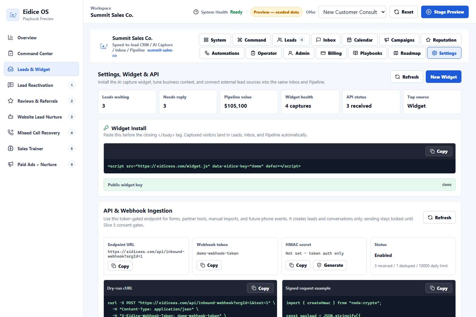Image resolution: width=476 pixels, height=317 pixels.
Task: Copy the webhook token
Action: (209, 265)
